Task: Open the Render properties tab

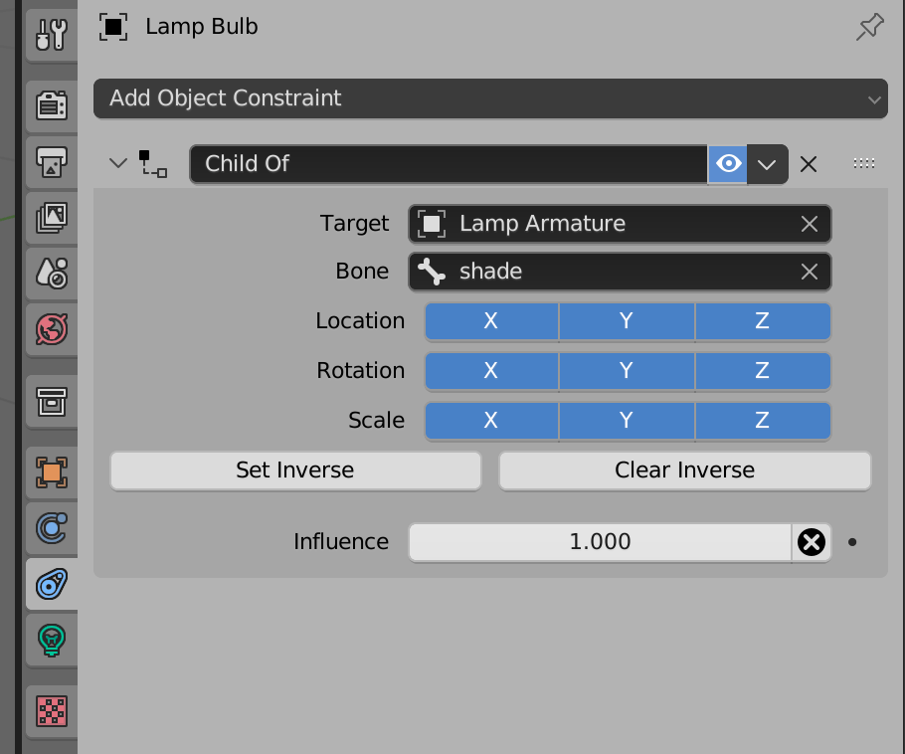Action: (x=51, y=105)
